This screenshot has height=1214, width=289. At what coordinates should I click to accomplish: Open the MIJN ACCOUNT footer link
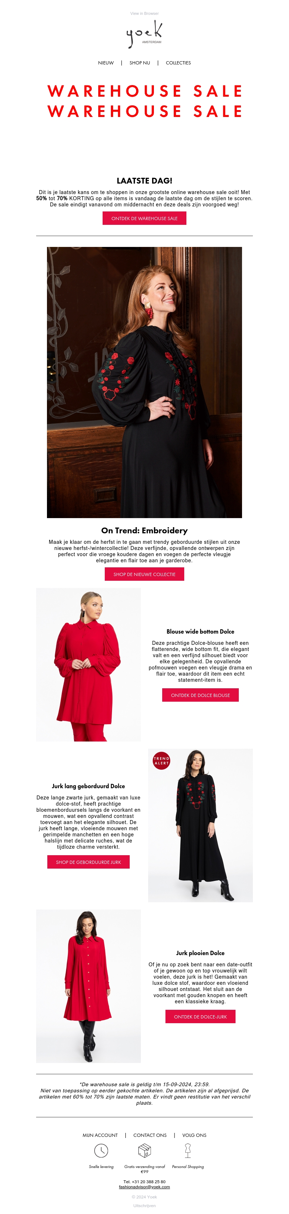point(100,1135)
